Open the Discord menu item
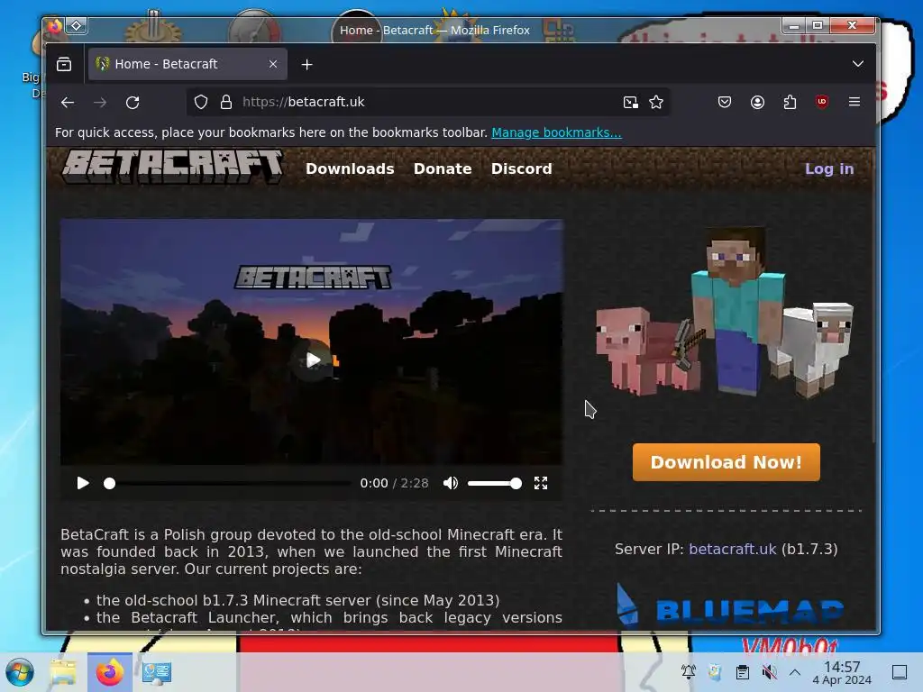Viewport: 923px width, 692px height. point(522,168)
